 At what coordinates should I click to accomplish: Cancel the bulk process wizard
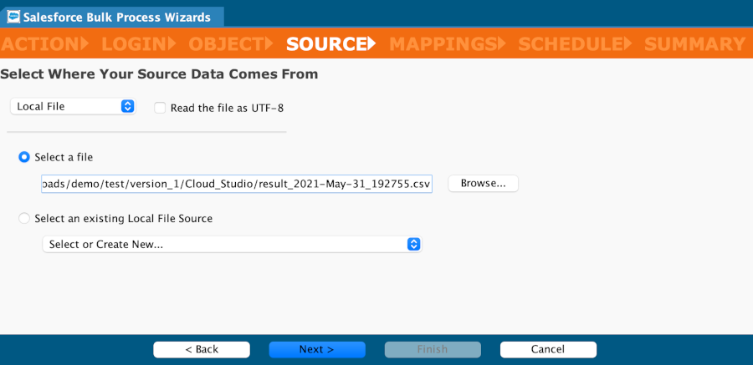pyautogui.click(x=548, y=349)
